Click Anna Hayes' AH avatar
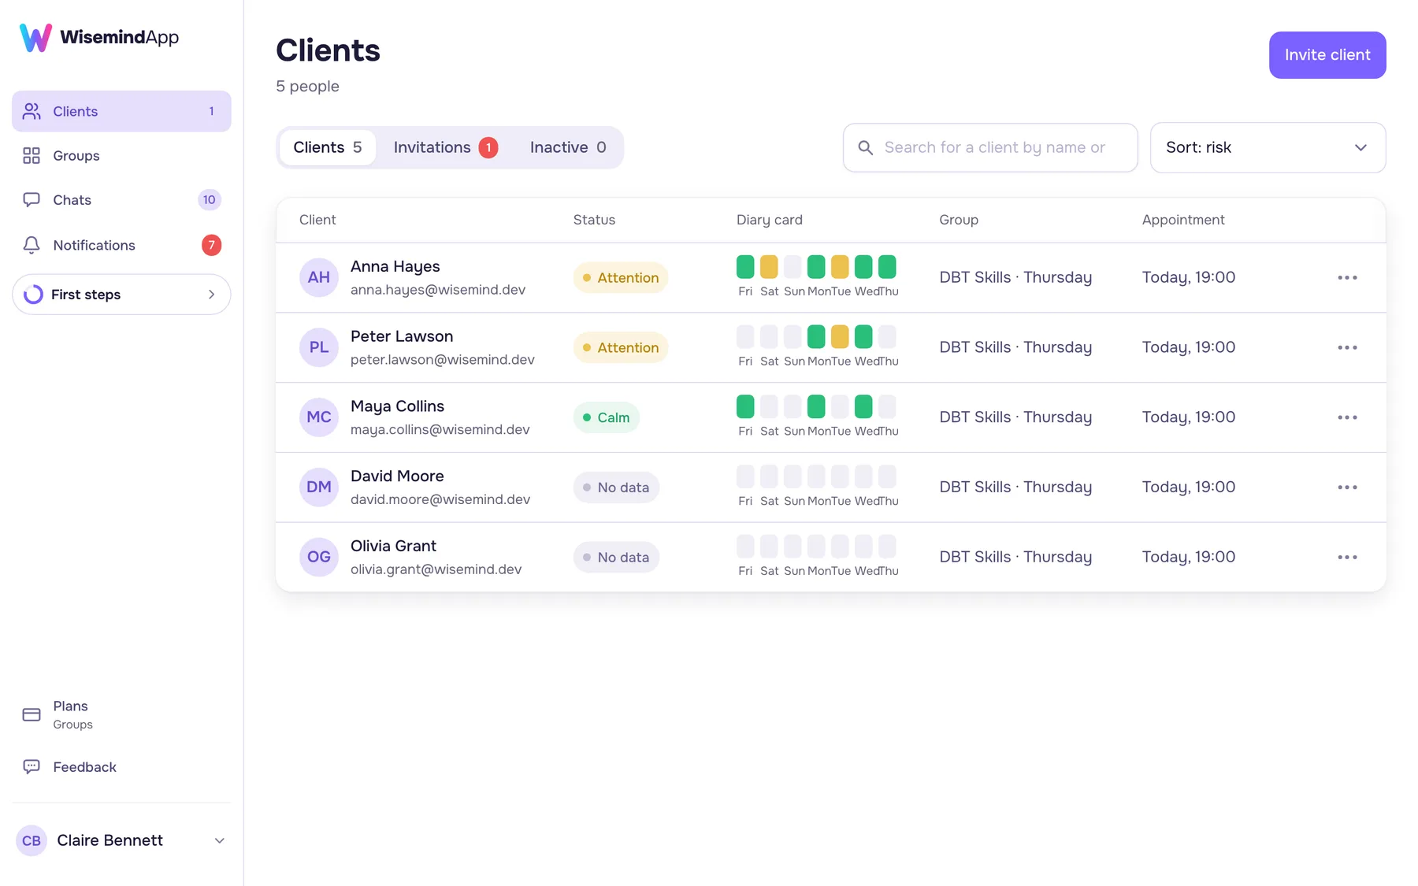 [319, 277]
